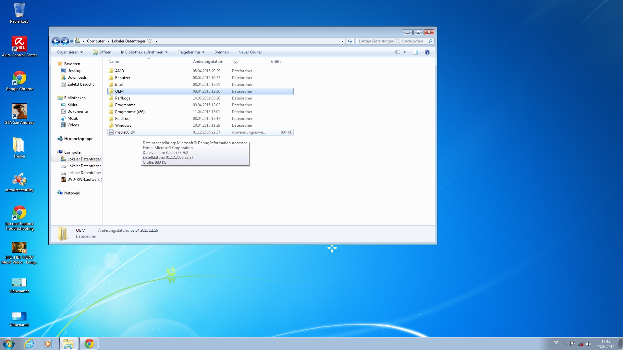
Task: Select the Benutzer folder
Action: (200, 78)
